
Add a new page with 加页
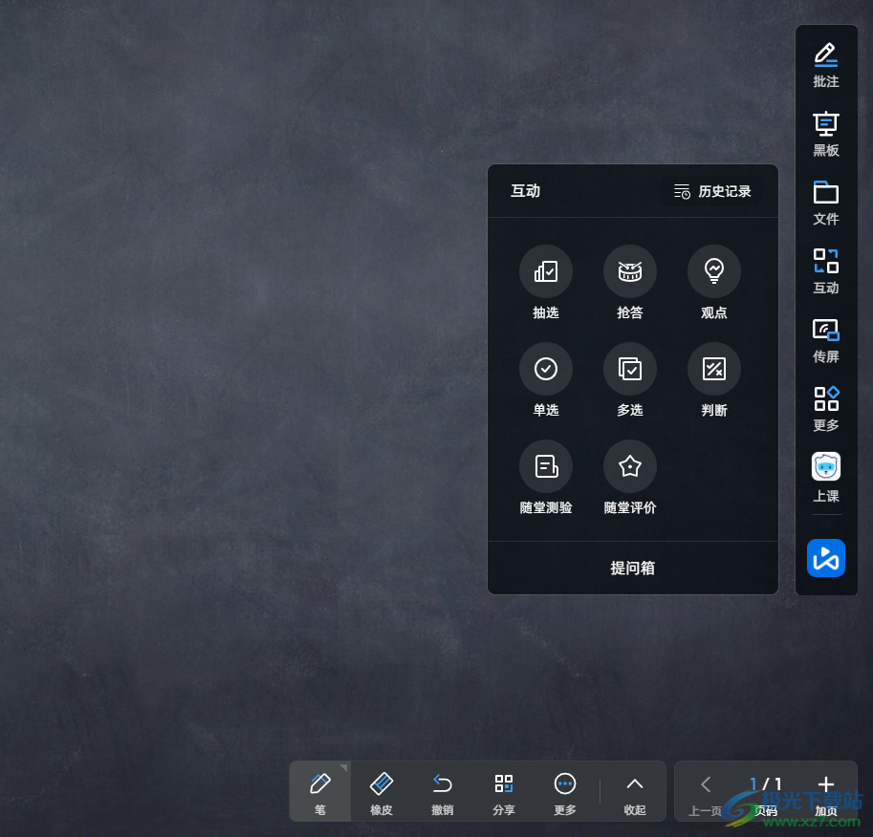pos(826,792)
